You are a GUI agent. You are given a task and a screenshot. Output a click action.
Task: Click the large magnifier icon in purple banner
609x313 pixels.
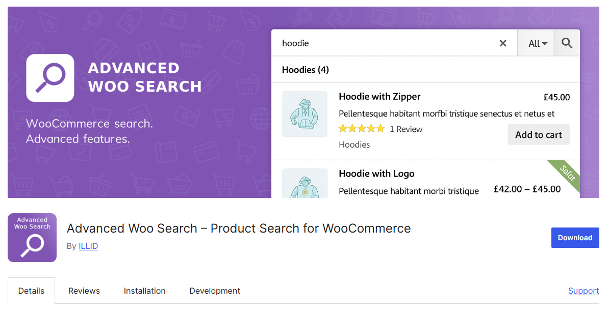(49, 77)
